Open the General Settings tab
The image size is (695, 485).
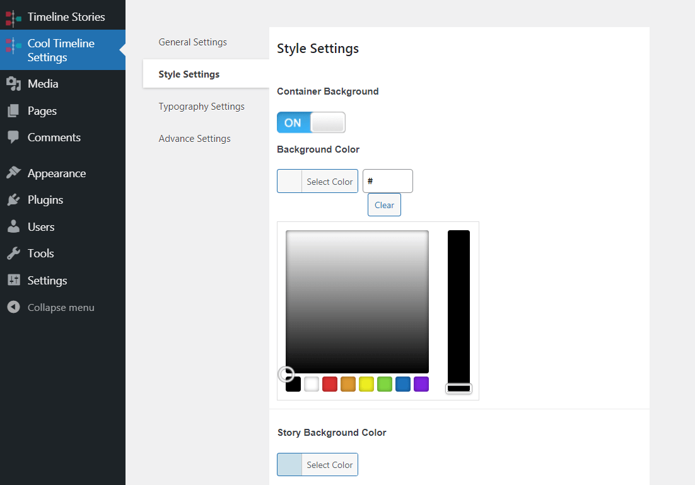point(193,42)
